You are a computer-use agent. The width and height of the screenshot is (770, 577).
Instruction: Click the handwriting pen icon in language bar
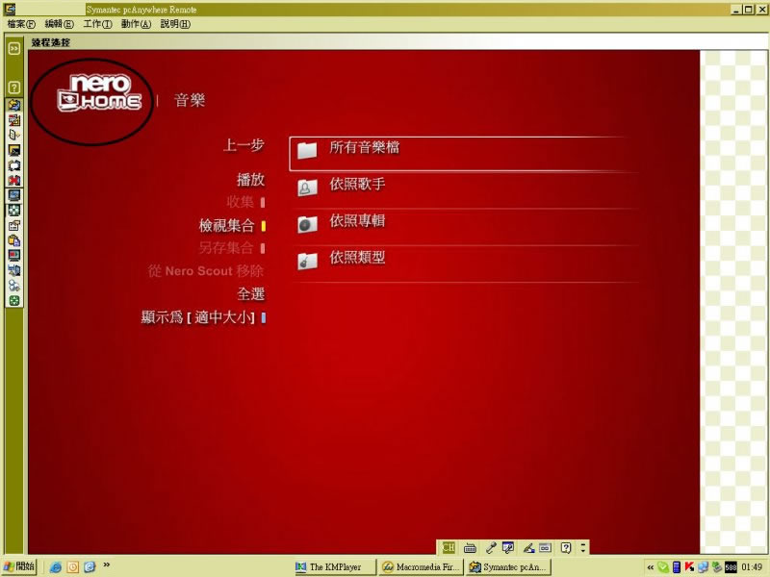pos(528,547)
